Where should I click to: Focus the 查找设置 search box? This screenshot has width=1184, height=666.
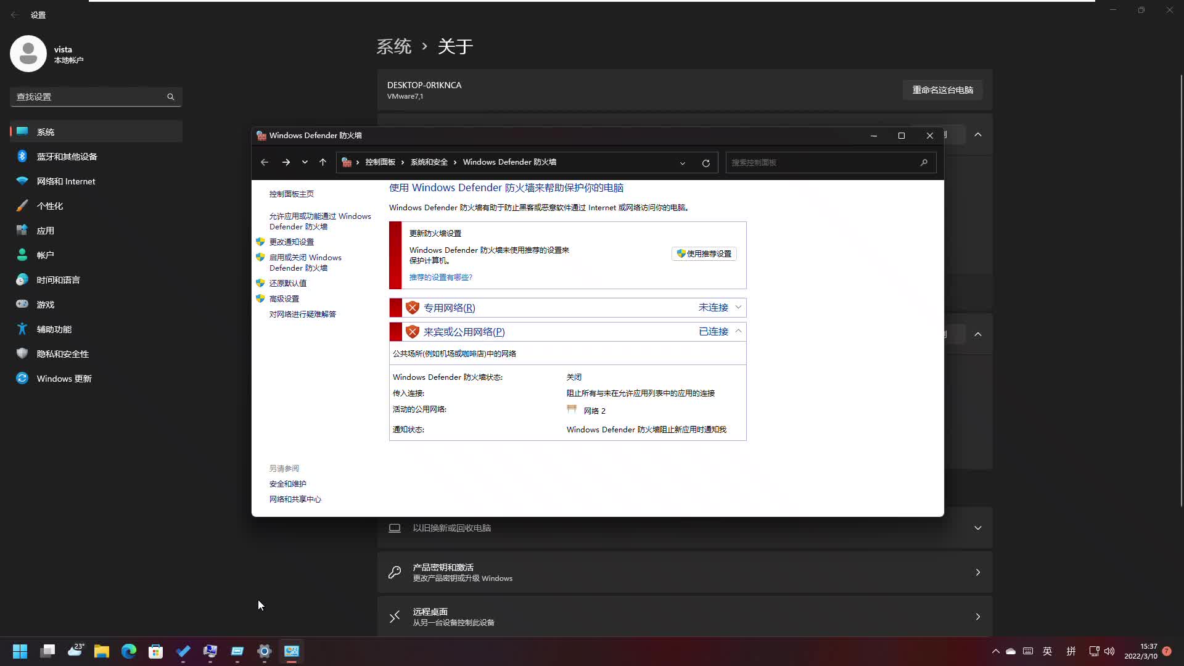(x=96, y=97)
